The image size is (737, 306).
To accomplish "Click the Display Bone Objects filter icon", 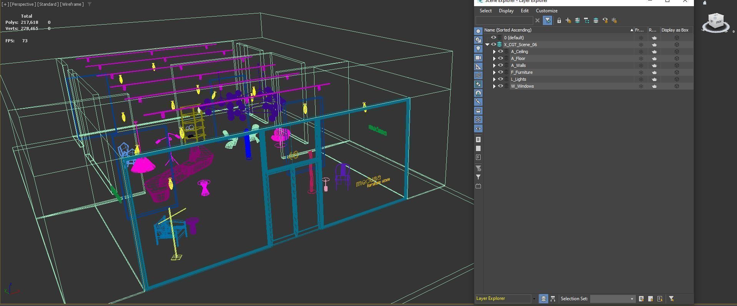I will [x=478, y=102].
